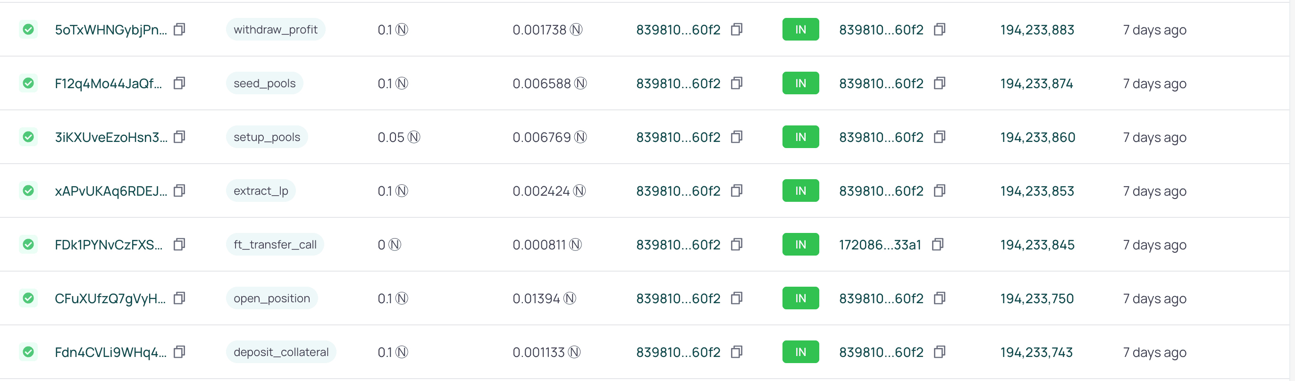Toggle the IN direction badge on the extract_lp row

[x=800, y=190]
